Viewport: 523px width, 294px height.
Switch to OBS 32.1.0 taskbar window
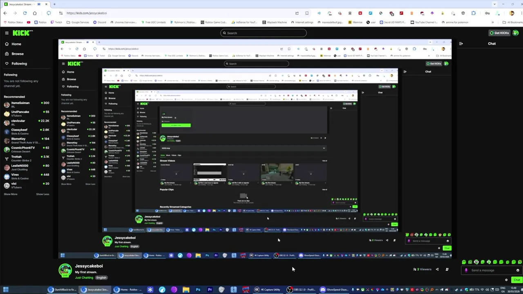click(302, 290)
